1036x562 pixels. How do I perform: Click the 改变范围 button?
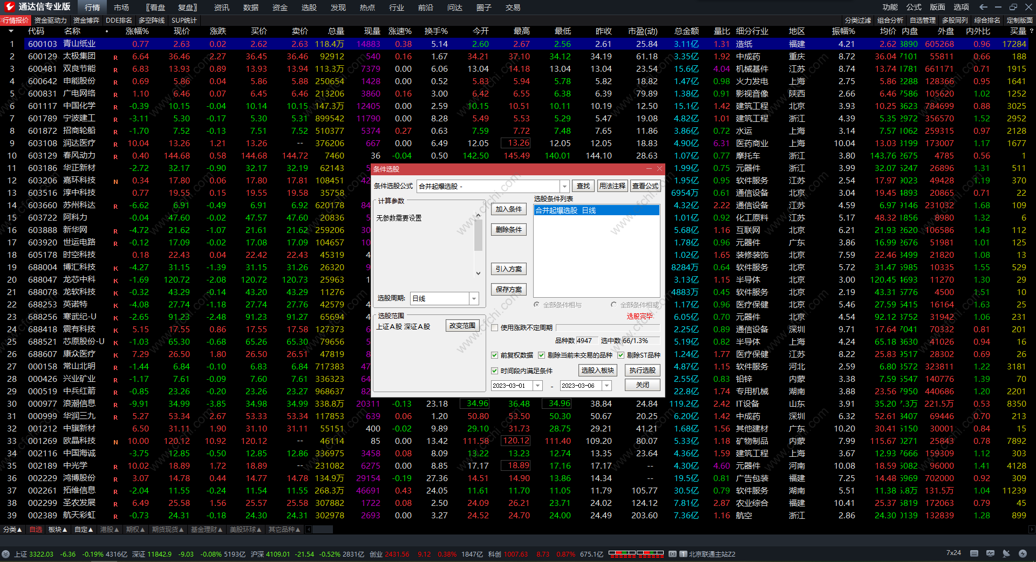click(x=462, y=326)
